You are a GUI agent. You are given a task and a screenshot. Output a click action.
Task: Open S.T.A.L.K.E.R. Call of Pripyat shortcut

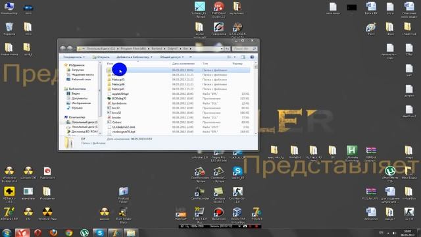click(x=237, y=30)
